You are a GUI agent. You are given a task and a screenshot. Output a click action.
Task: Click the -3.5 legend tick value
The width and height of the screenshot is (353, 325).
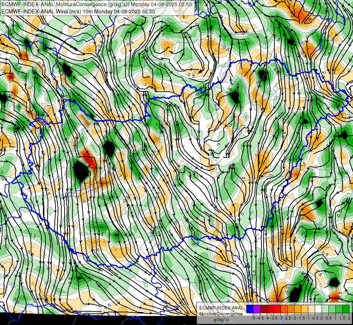[274, 318]
